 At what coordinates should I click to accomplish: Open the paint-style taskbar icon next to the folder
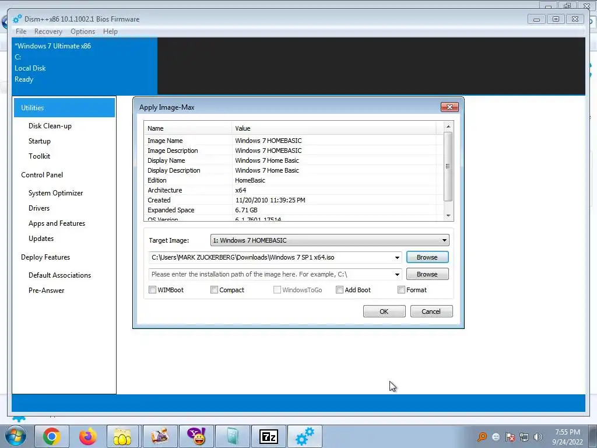click(160, 436)
